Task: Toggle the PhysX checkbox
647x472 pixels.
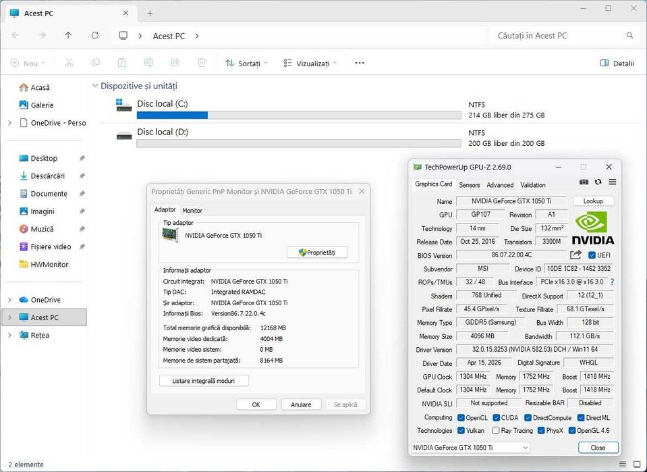Action: [541, 430]
